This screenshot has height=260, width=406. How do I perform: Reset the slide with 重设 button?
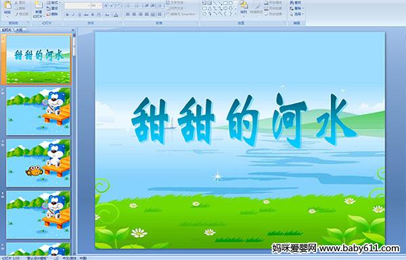click(52, 8)
